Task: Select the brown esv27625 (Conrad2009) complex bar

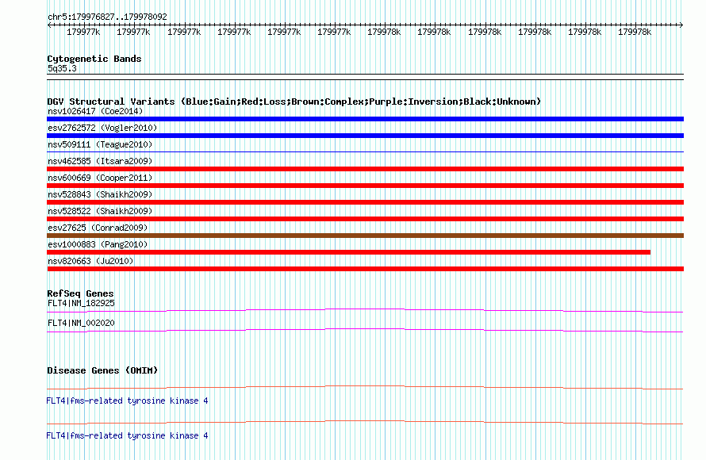Action: [365, 236]
